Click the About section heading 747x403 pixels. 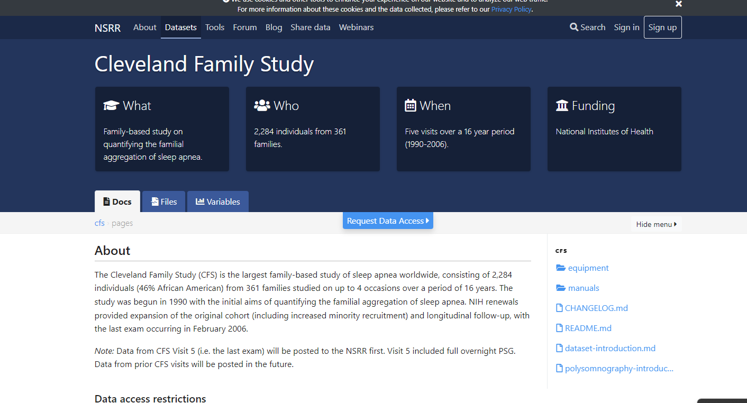tap(113, 251)
